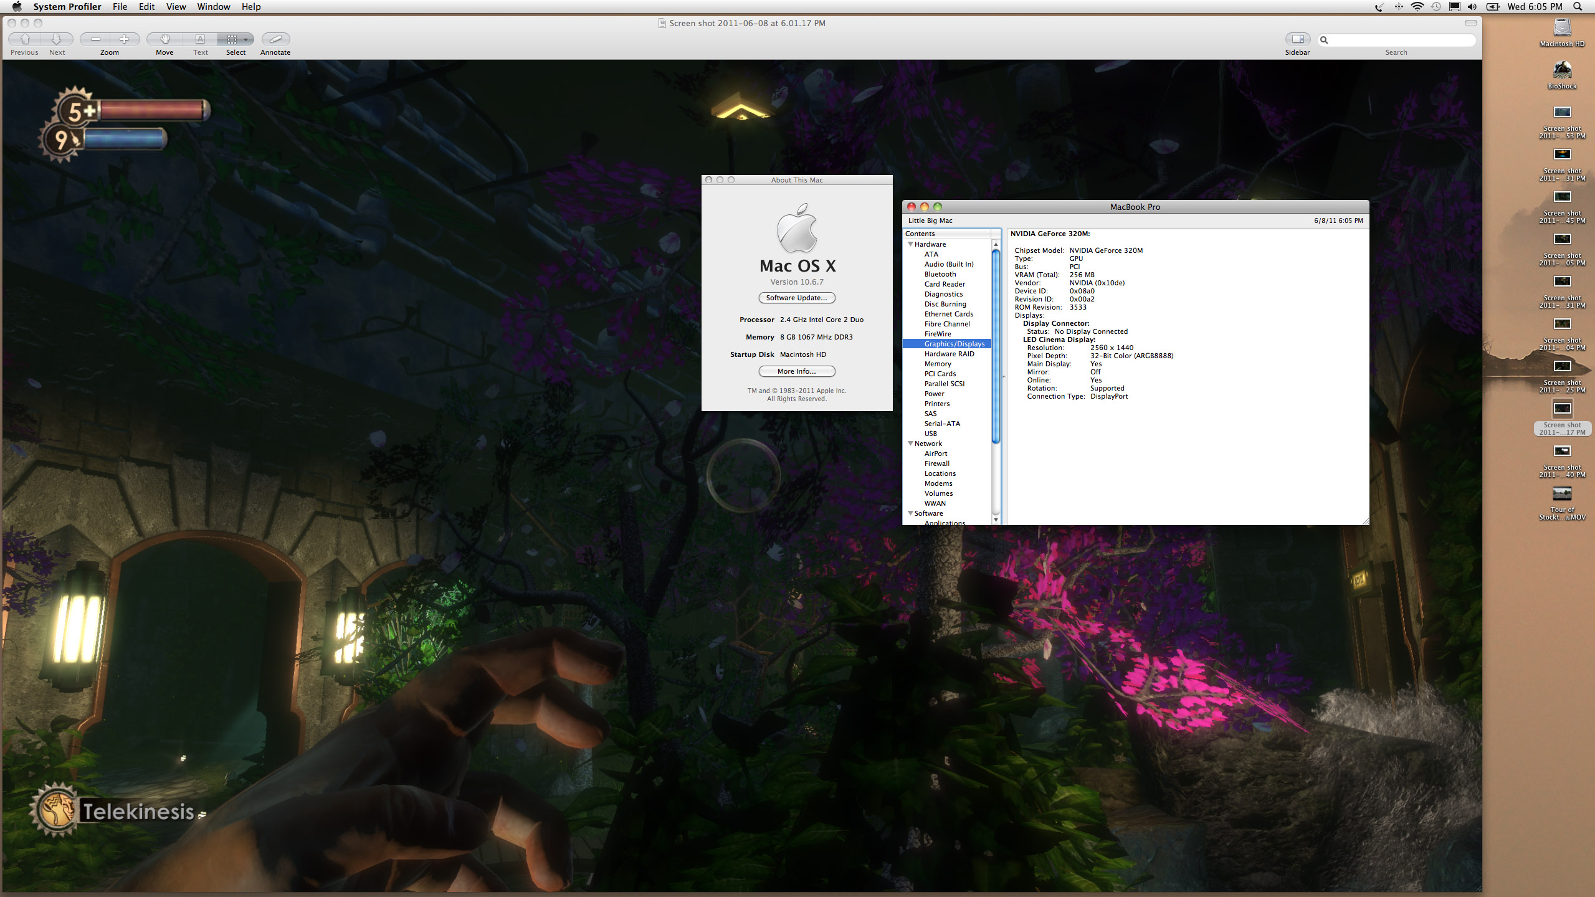
Task: Collapse the Hardware tree section
Action: pos(910,244)
